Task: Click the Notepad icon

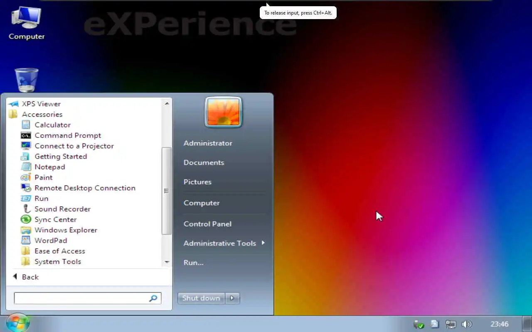Action: tap(26, 167)
